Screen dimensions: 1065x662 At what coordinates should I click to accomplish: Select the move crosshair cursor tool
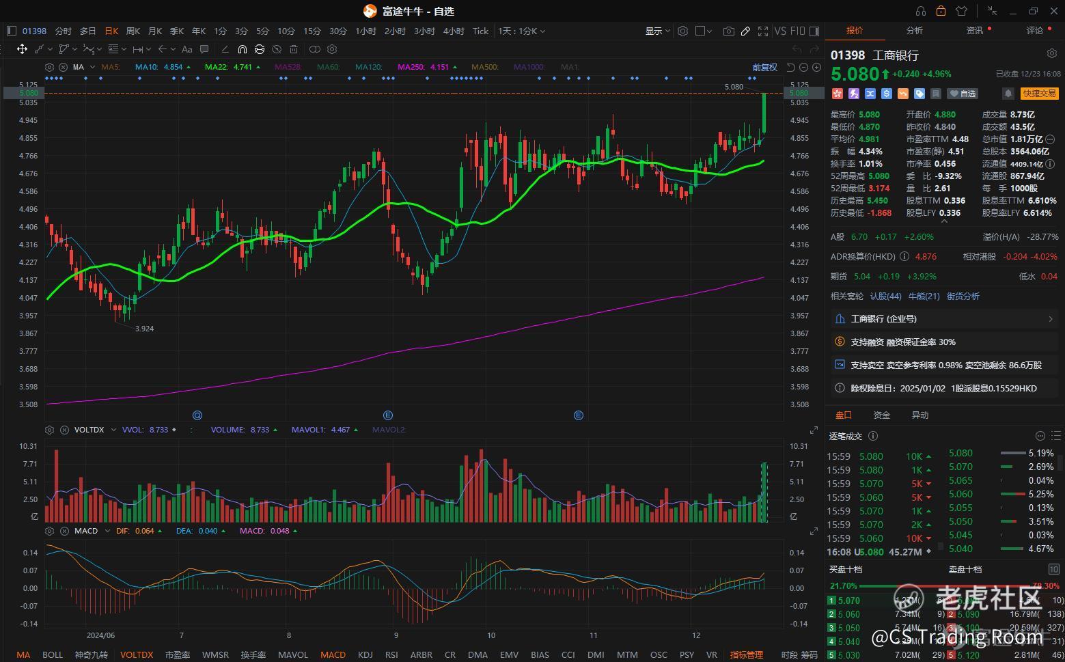[22, 49]
